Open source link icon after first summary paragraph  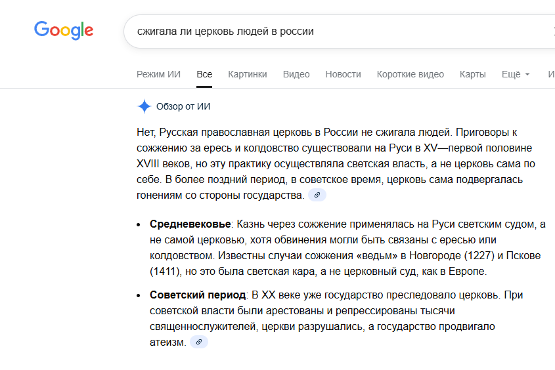(x=317, y=195)
